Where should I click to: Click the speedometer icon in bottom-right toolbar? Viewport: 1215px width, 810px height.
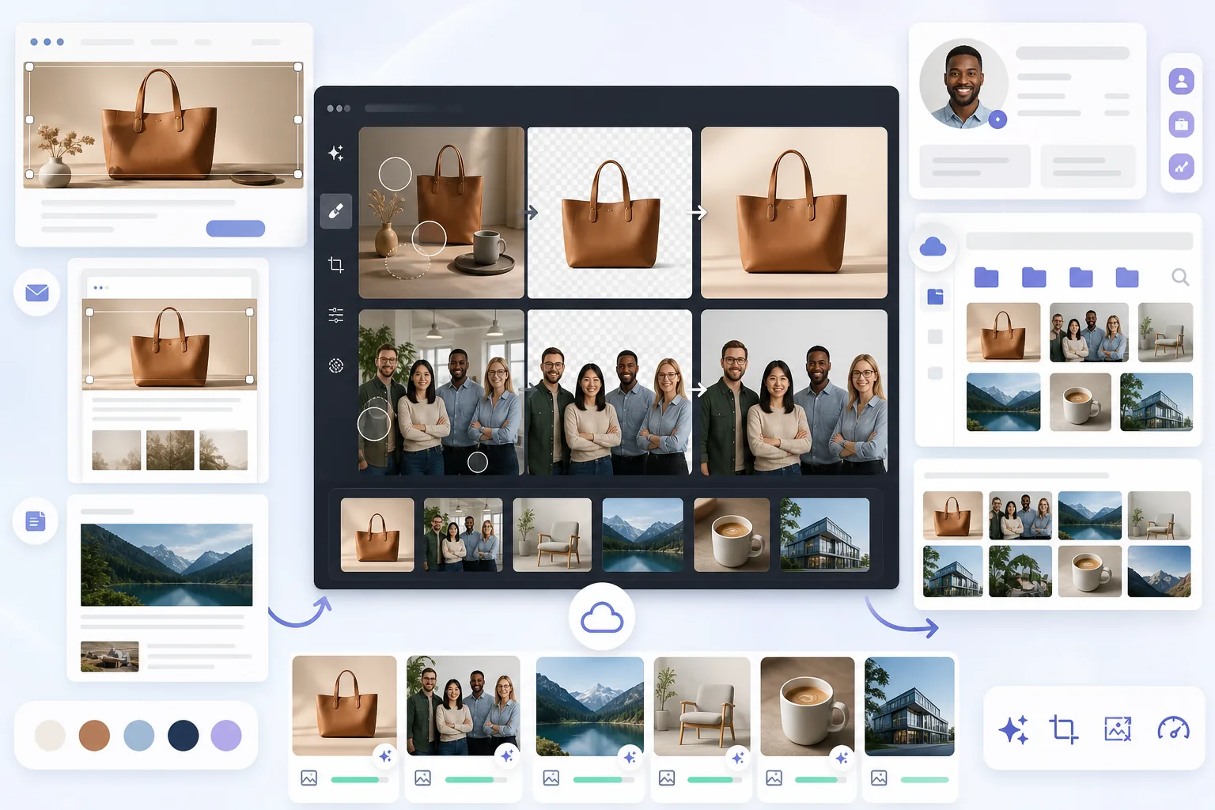(1173, 729)
